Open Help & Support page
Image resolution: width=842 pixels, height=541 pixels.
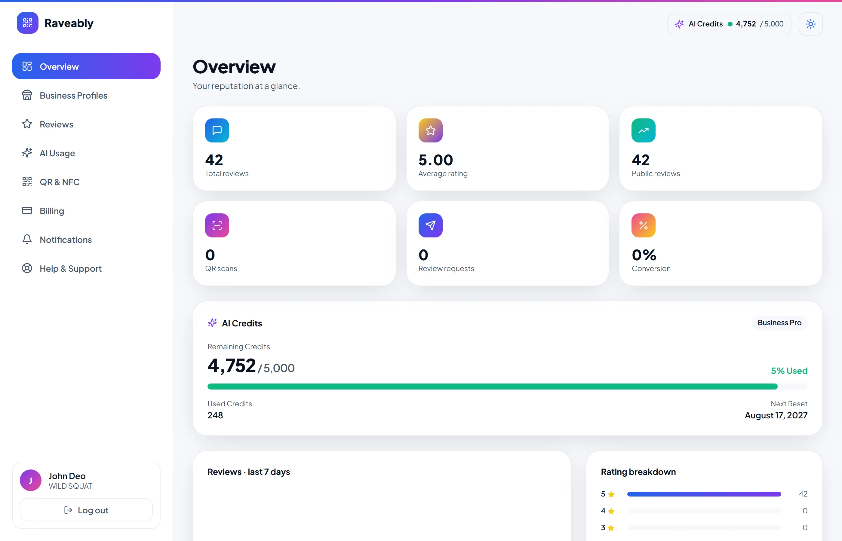coord(86,268)
